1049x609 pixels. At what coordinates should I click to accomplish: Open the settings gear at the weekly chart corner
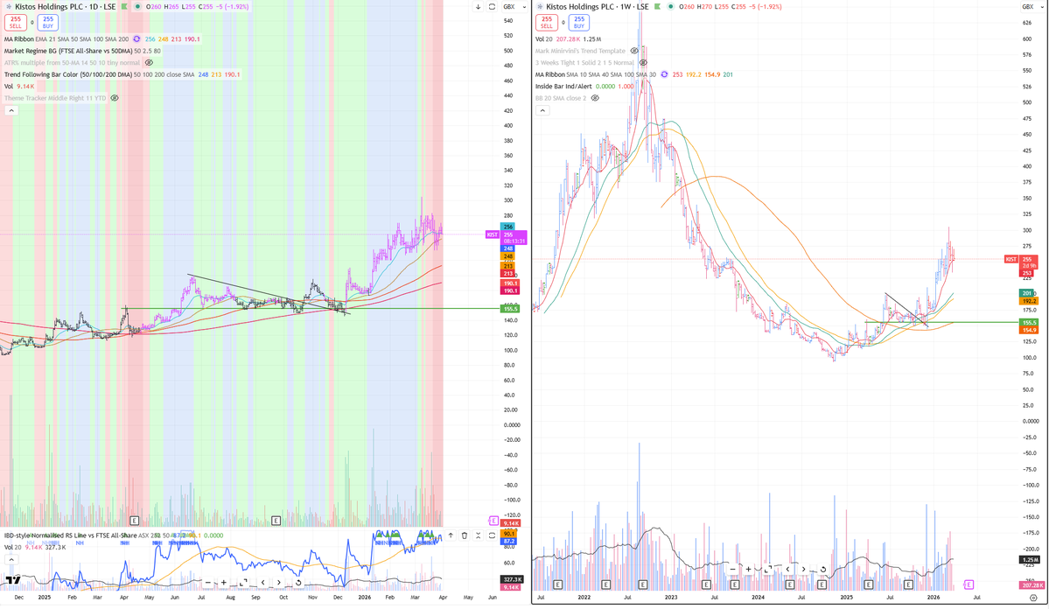(1033, 598)
